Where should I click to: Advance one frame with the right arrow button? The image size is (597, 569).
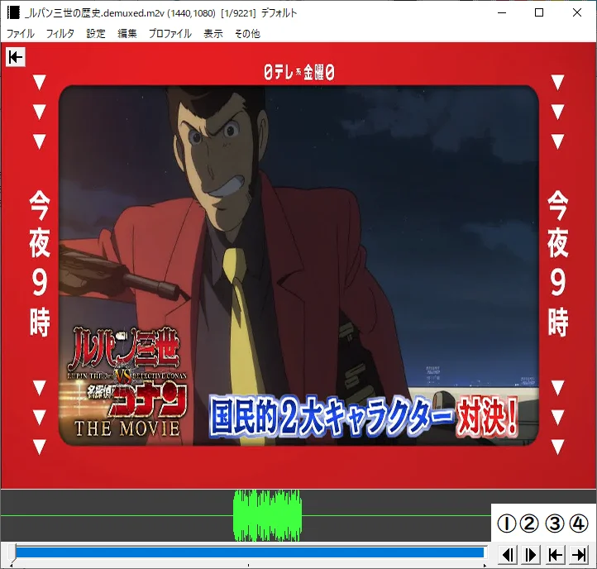[532, 554]
